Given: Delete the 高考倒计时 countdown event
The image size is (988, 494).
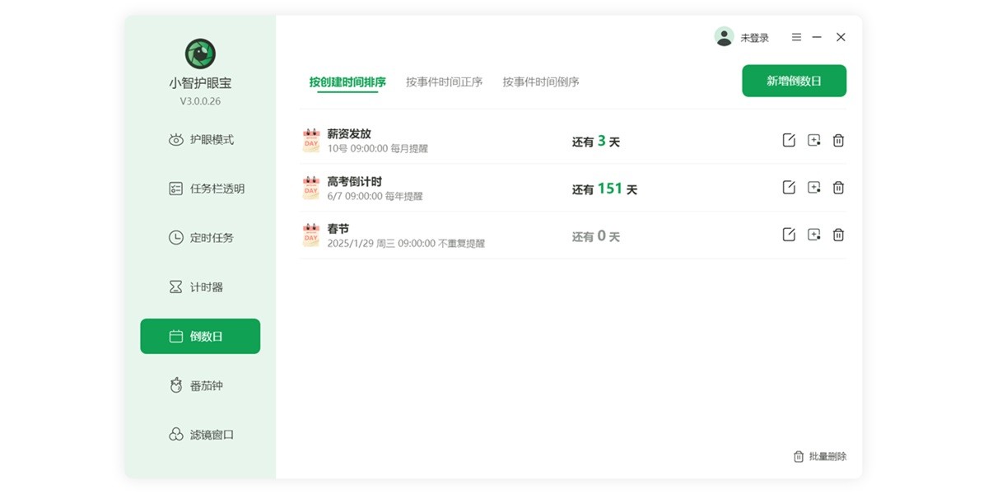Looking at the screenshot, I should point(838,188).
